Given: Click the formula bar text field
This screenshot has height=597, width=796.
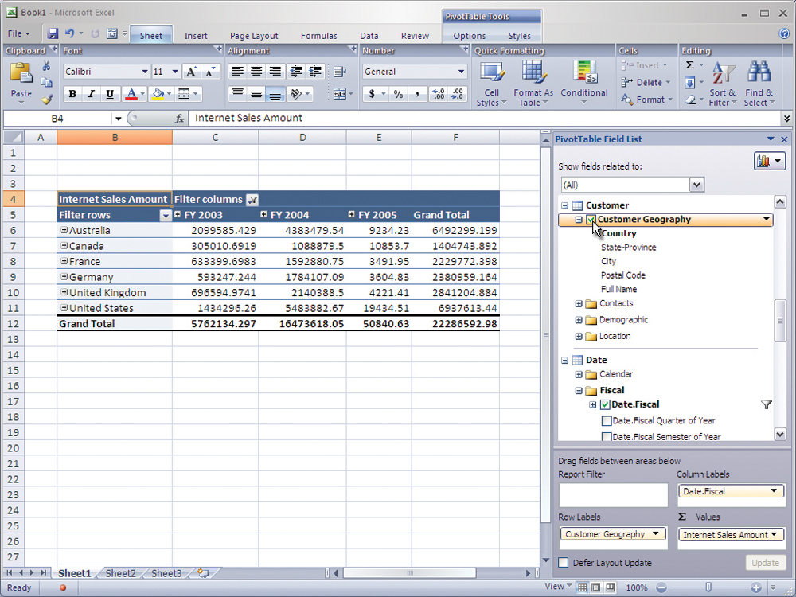Looking at the screenshot, I should click(x=485, y=119).
